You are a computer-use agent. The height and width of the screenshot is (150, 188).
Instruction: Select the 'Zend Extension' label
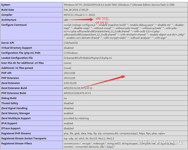(10, 83)
